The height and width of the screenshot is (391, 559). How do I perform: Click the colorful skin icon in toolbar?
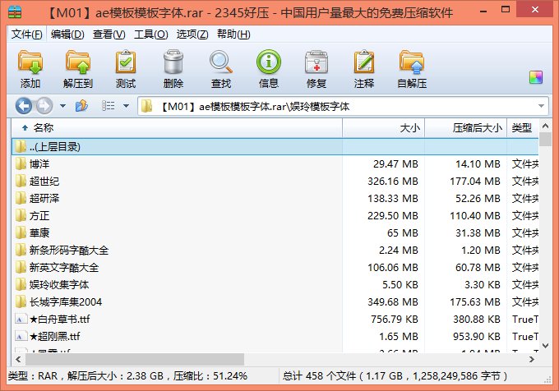pyautogui.click(x=536, y=77)
